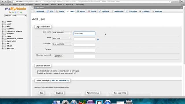This screenshot has height=104, width=185.
Task: Switch to the Replication tab
Action: coord(118,12)
